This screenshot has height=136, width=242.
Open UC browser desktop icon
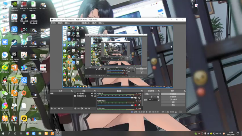5,119
